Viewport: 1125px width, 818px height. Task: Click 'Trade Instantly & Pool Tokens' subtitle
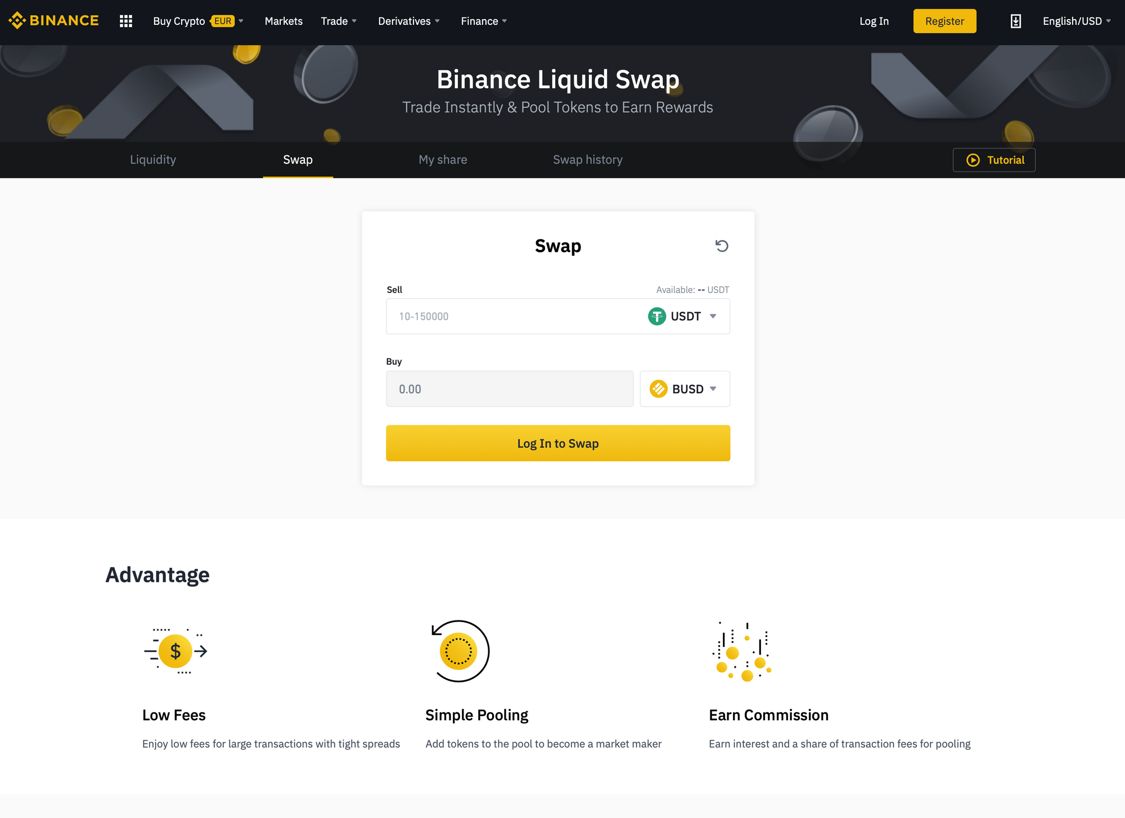(x=557, y=107)
